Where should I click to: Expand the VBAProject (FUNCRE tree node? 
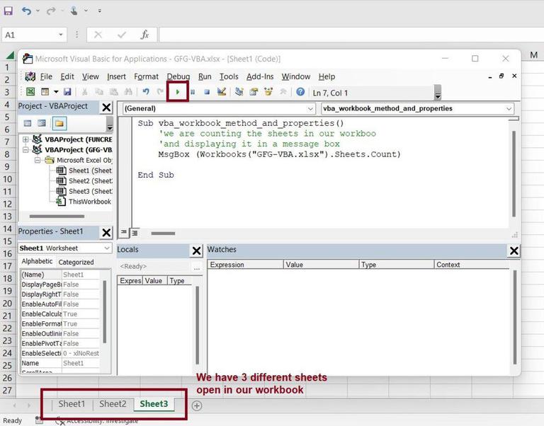pos(25,139)
